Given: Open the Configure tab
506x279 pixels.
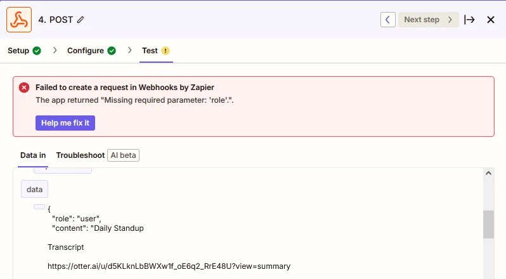Looking at the screenshot, I should pyautogui.click(x=91, y=51).
